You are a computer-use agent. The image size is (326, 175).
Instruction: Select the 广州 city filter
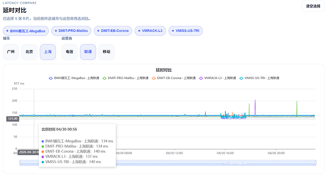click(11, 52)
